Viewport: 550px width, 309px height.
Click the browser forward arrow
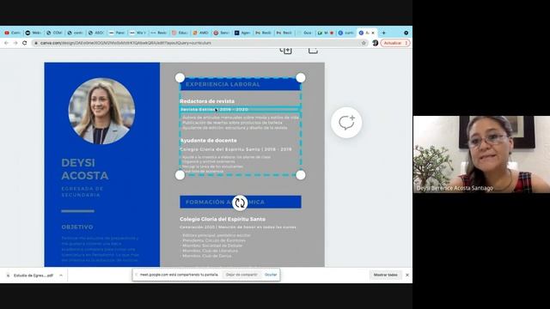point(15,43)
